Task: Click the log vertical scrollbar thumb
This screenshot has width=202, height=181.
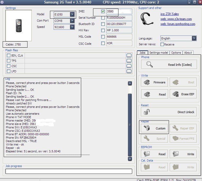Action: [130, 125]
